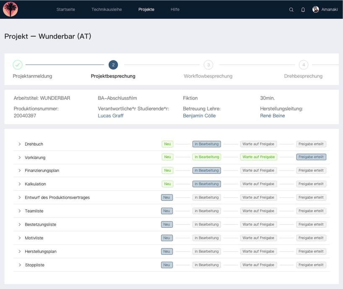
Task: Select step 4 Drehbesprechung circle
Action: (x=304, y=65)
